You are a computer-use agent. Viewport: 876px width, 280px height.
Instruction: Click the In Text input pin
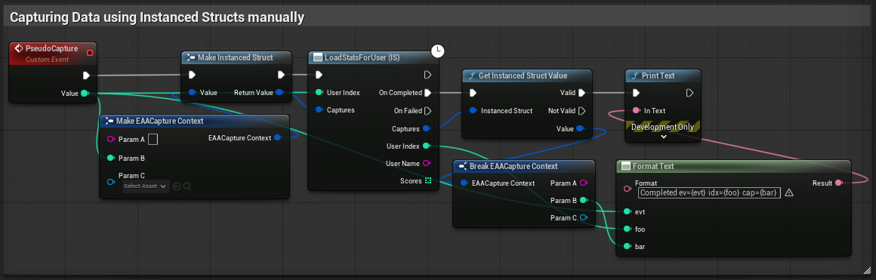click(637, 111)
